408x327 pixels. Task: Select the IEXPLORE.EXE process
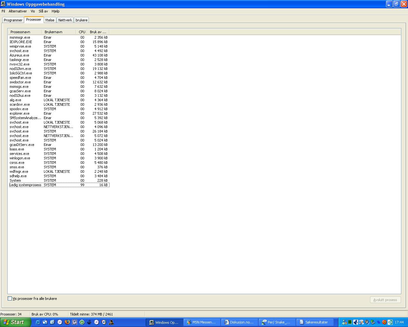[x=59, y=42]
